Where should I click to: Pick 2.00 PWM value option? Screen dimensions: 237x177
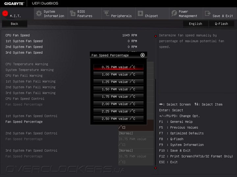118,104
